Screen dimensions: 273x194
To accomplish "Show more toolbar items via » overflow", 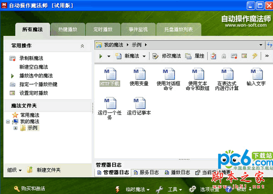I will pos(267,56).
